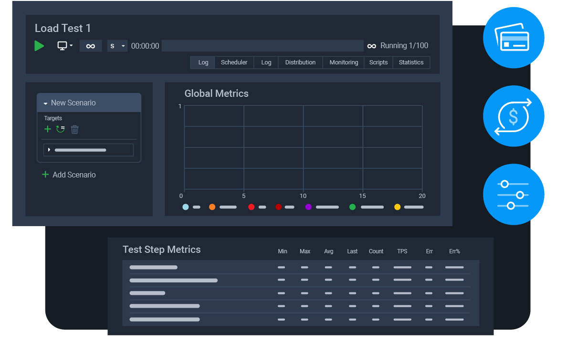Open the Monitoring tab
This screenshot has height=343, width=567.
coord(344,62)
